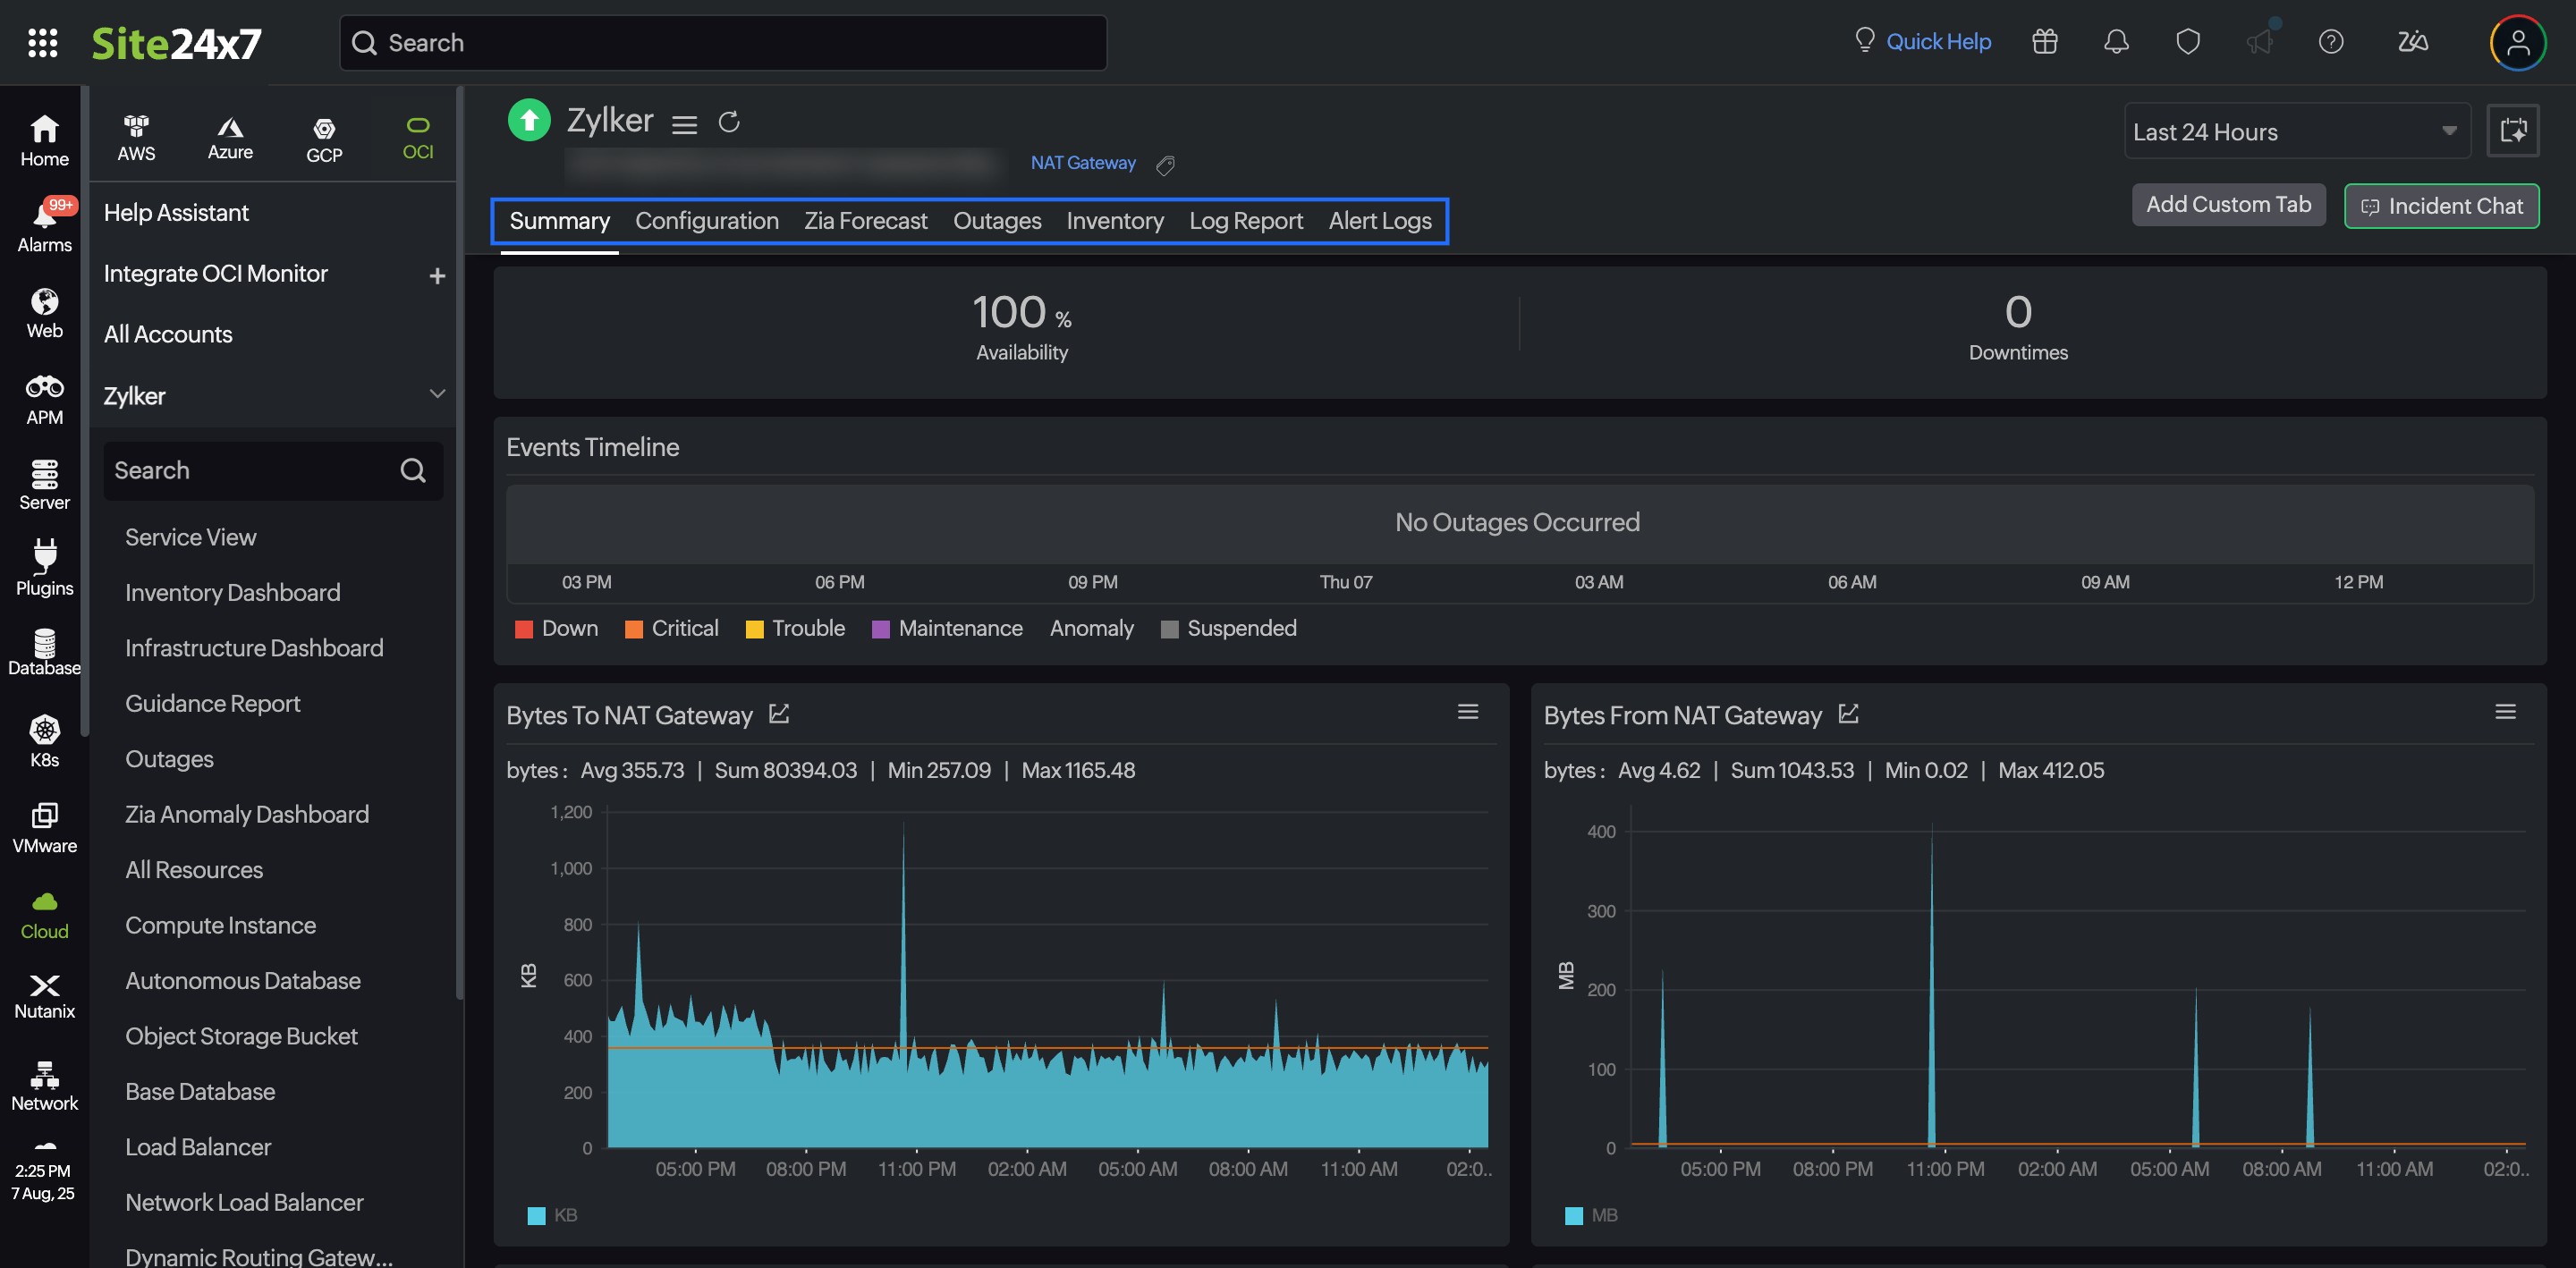
Task: Click the Add Custom Tab button
Action: click(2227, 204)
